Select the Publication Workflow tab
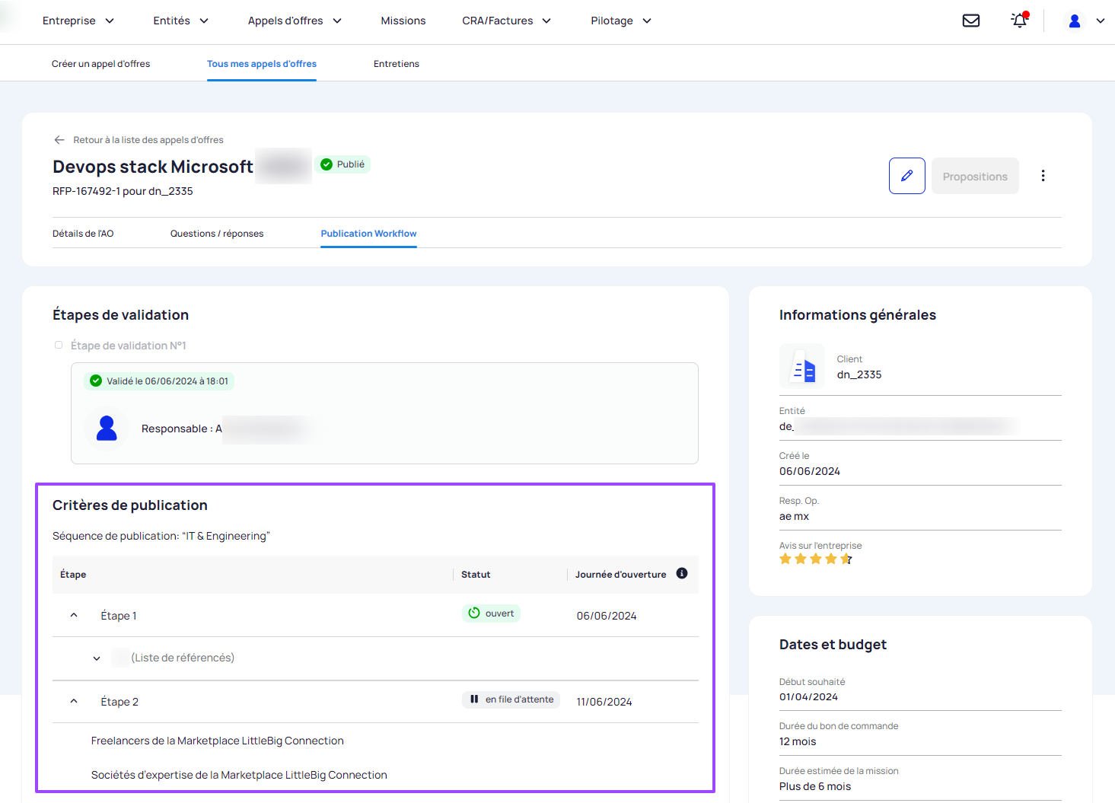Screen dimensions: 1115x803 coord(368,234)
